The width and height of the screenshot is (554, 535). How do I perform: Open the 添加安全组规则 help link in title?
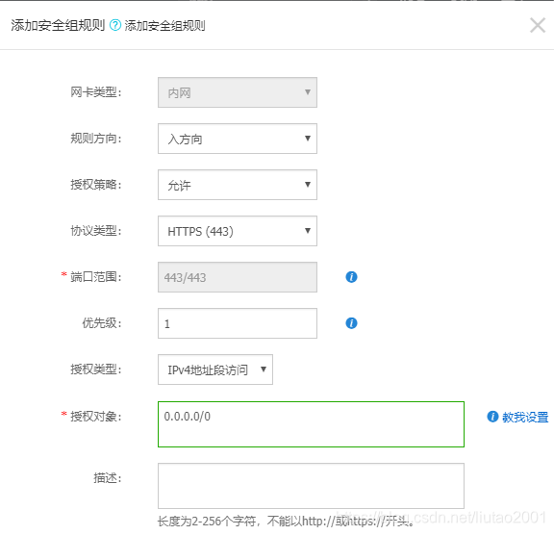(164, 25)
